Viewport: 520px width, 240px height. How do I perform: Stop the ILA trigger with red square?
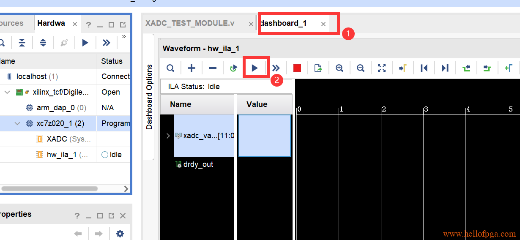(x=297, y=68)
